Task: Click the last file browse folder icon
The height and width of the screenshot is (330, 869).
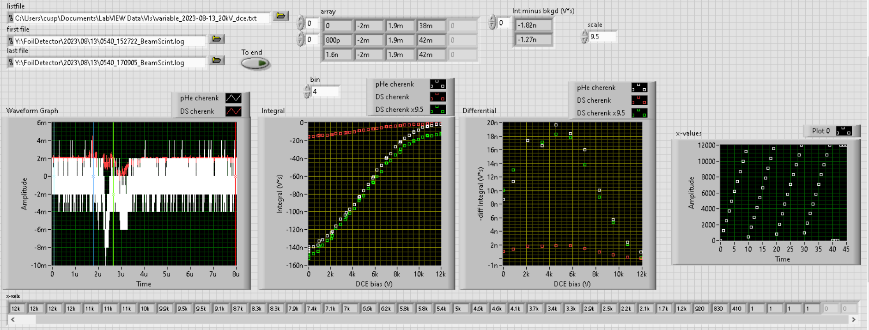Action: (x=216, y=60)
